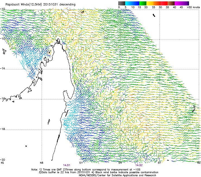Select the blue 10-15 knots legend swatch
Image resolution: width=201 pixels, height=177 pixels.
(136, 3)
